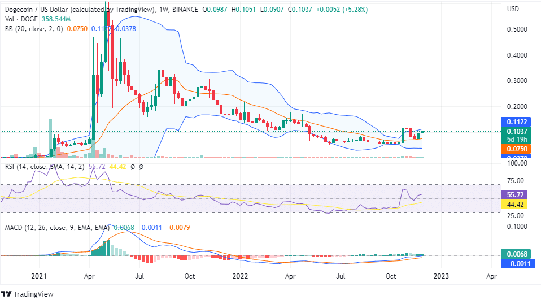
Task: Click the TradingView logo icon
Action: click(x=6, y=294)
